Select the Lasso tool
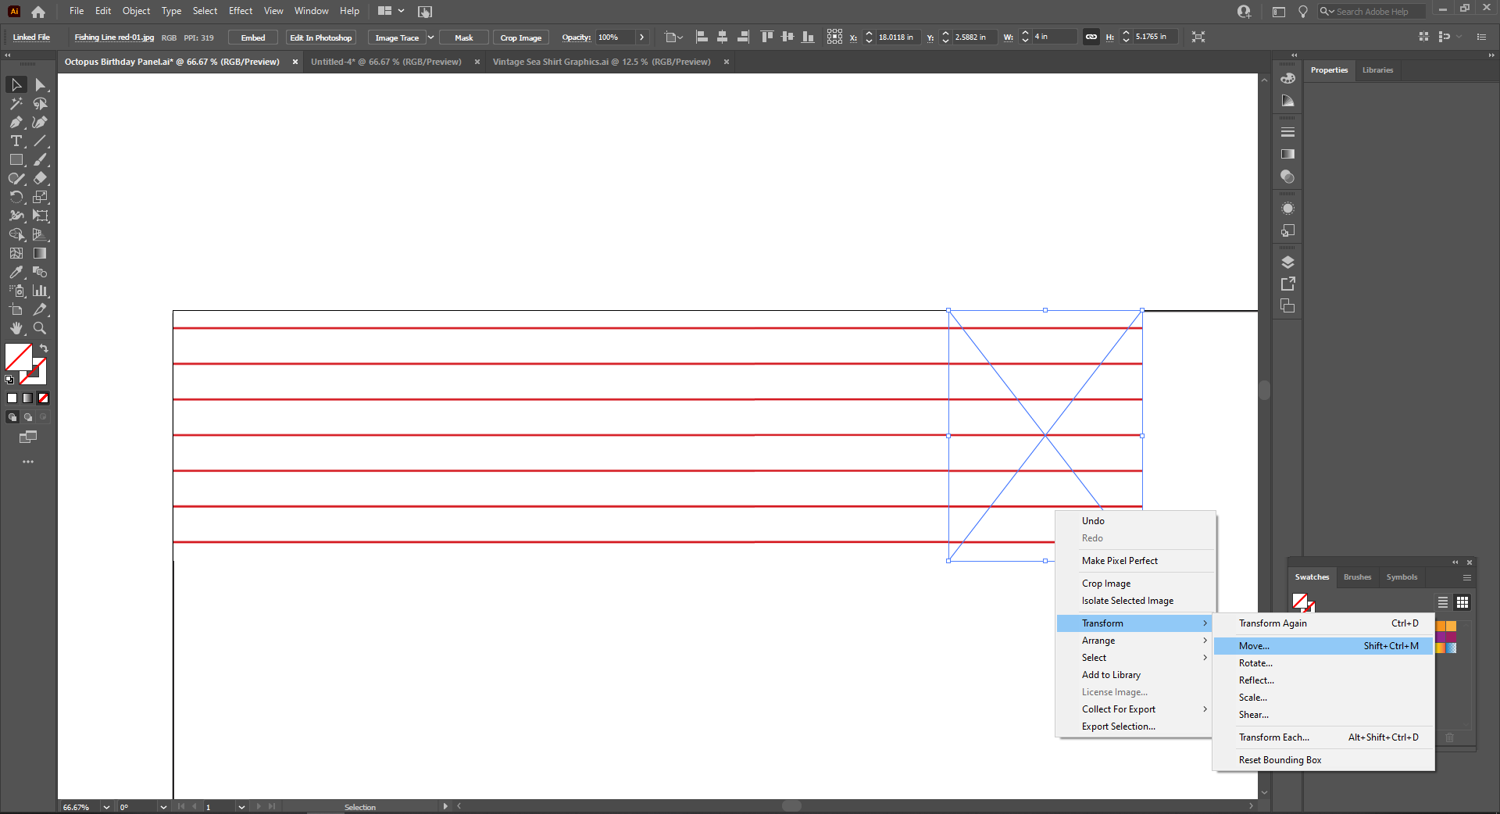The image size is (1500, 814). [x=41, y=103]
